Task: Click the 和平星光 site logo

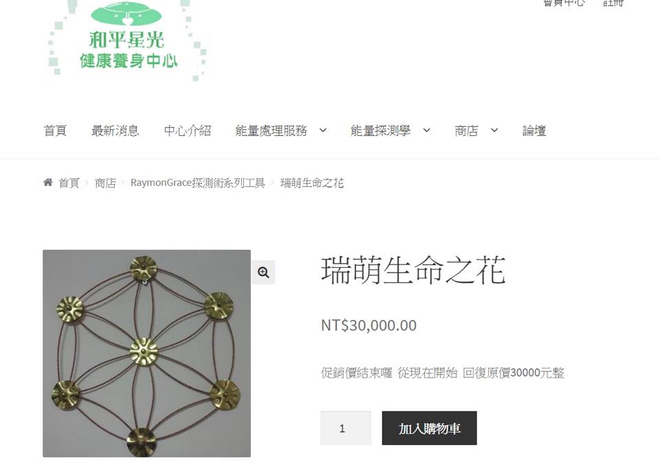Action: coord(126,41)
